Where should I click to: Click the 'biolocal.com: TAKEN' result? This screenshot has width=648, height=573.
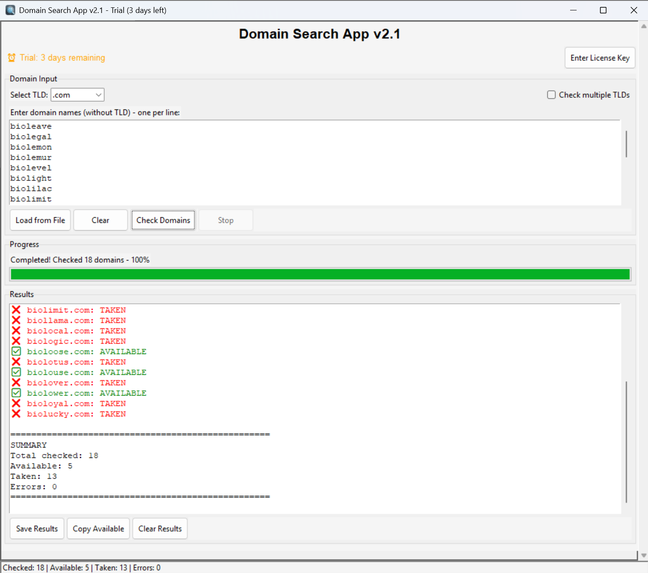coord(76,331)
